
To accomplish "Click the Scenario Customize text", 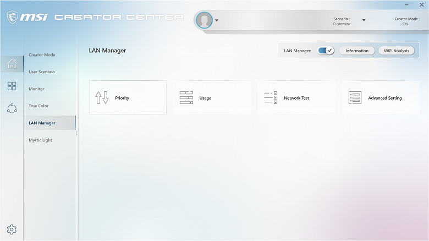I will (342, 21).
